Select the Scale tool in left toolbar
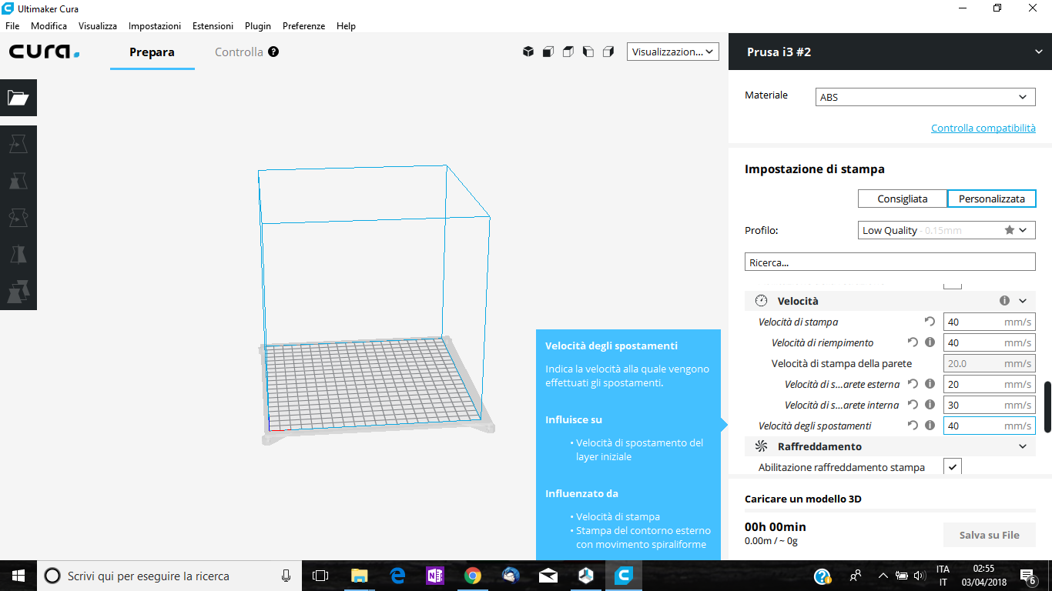Image resolution: width=1052 pixels, height=591 pixels. pos(18,181)
